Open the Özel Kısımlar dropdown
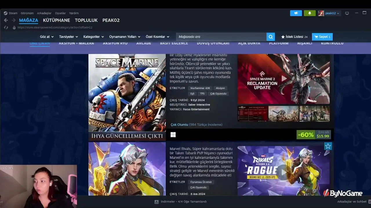The image size is (371, 208). (157, 37)
